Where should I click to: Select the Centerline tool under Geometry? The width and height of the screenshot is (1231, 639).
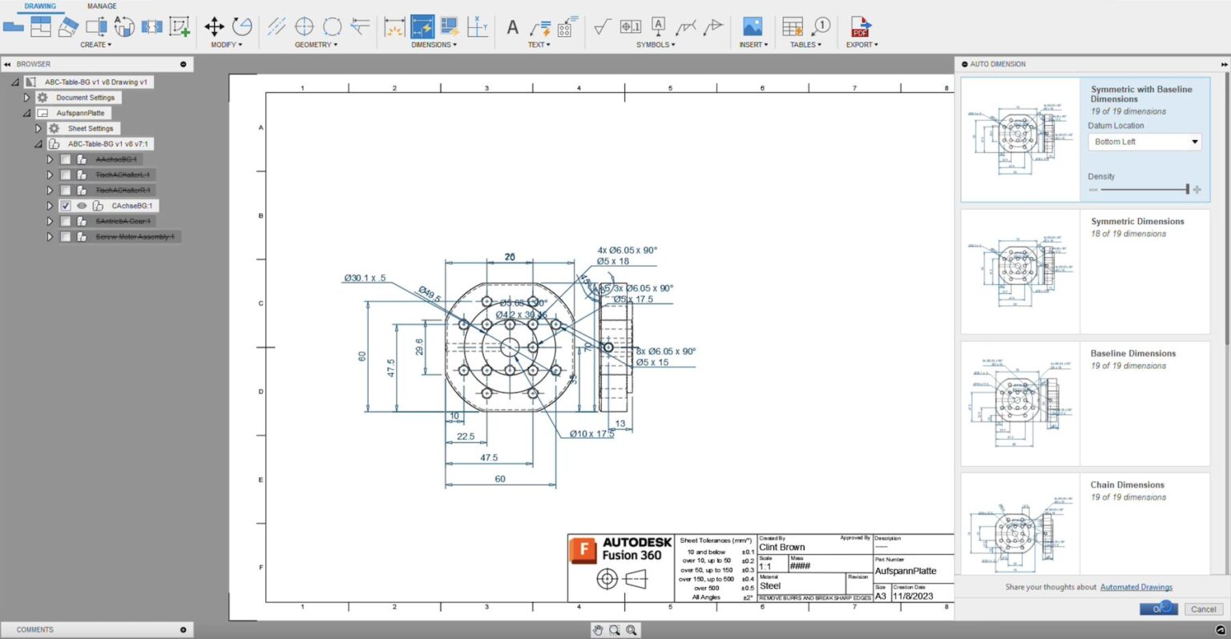[x=278, y=26]
